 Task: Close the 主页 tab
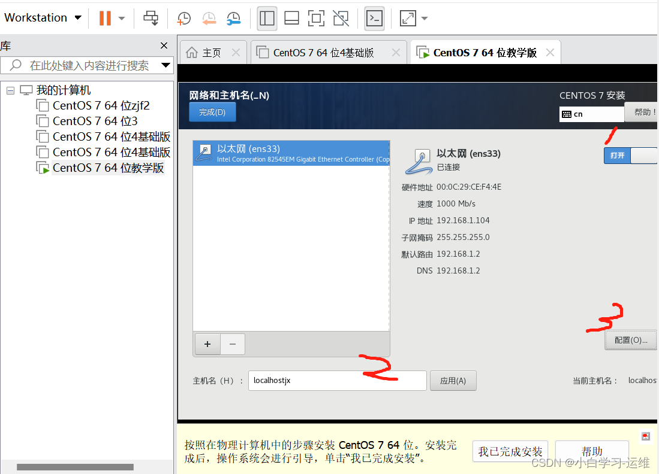tap(236, 53)
